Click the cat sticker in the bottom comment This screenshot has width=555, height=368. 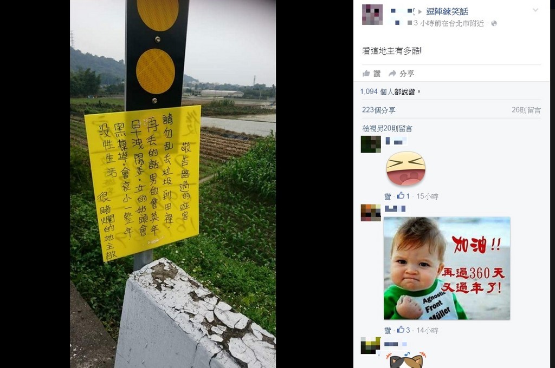406,360
